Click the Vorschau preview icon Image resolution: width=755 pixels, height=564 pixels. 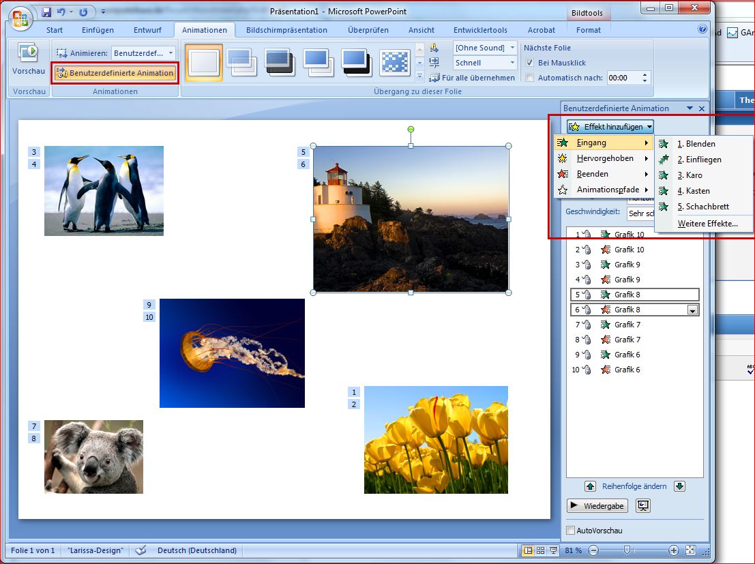click(28, 53)
